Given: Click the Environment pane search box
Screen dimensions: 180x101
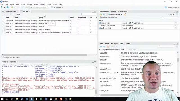Looking at the screenshot, I should (170, 17).
